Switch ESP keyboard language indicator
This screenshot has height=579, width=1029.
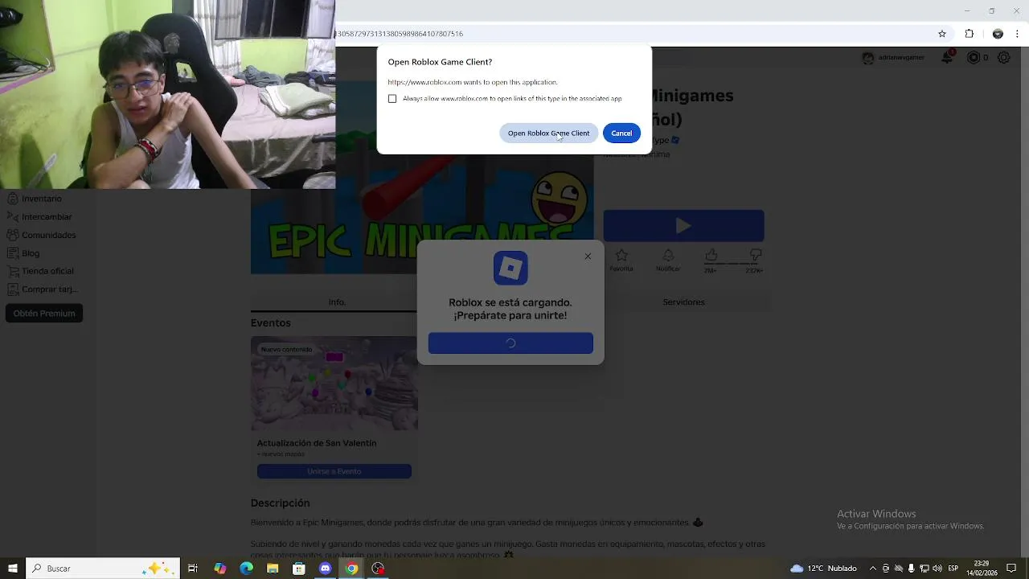pyautogui.click(x=953, y=569)
